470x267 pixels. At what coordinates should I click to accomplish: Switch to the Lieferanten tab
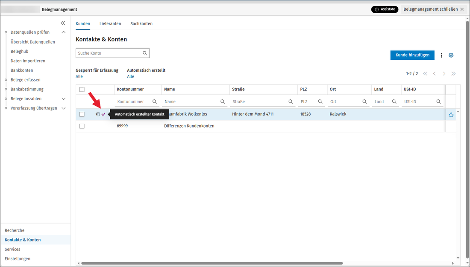pyautogui.click(x=110, y=23)
